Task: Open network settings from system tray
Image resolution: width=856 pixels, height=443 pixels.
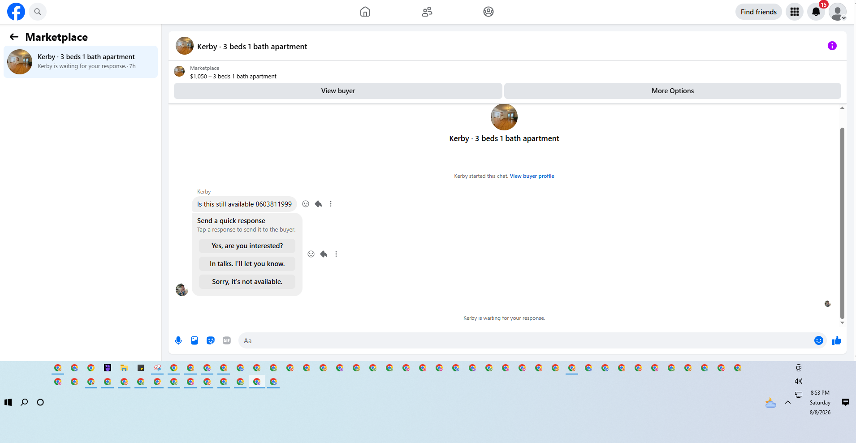Action: click(799, 395)
